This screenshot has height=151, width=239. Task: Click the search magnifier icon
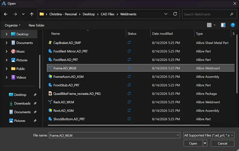(x=232, y=14)
